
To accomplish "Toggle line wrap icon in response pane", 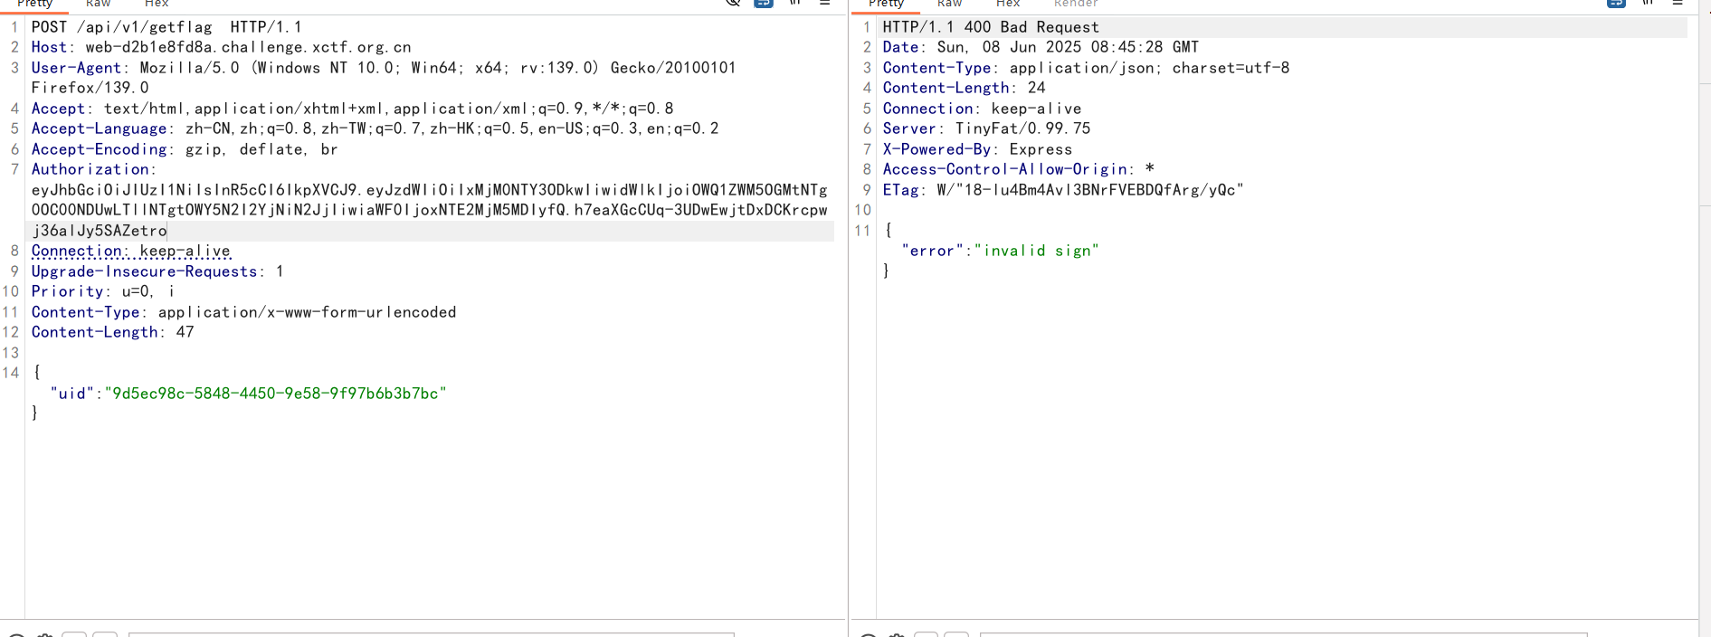I will 1616,3.
